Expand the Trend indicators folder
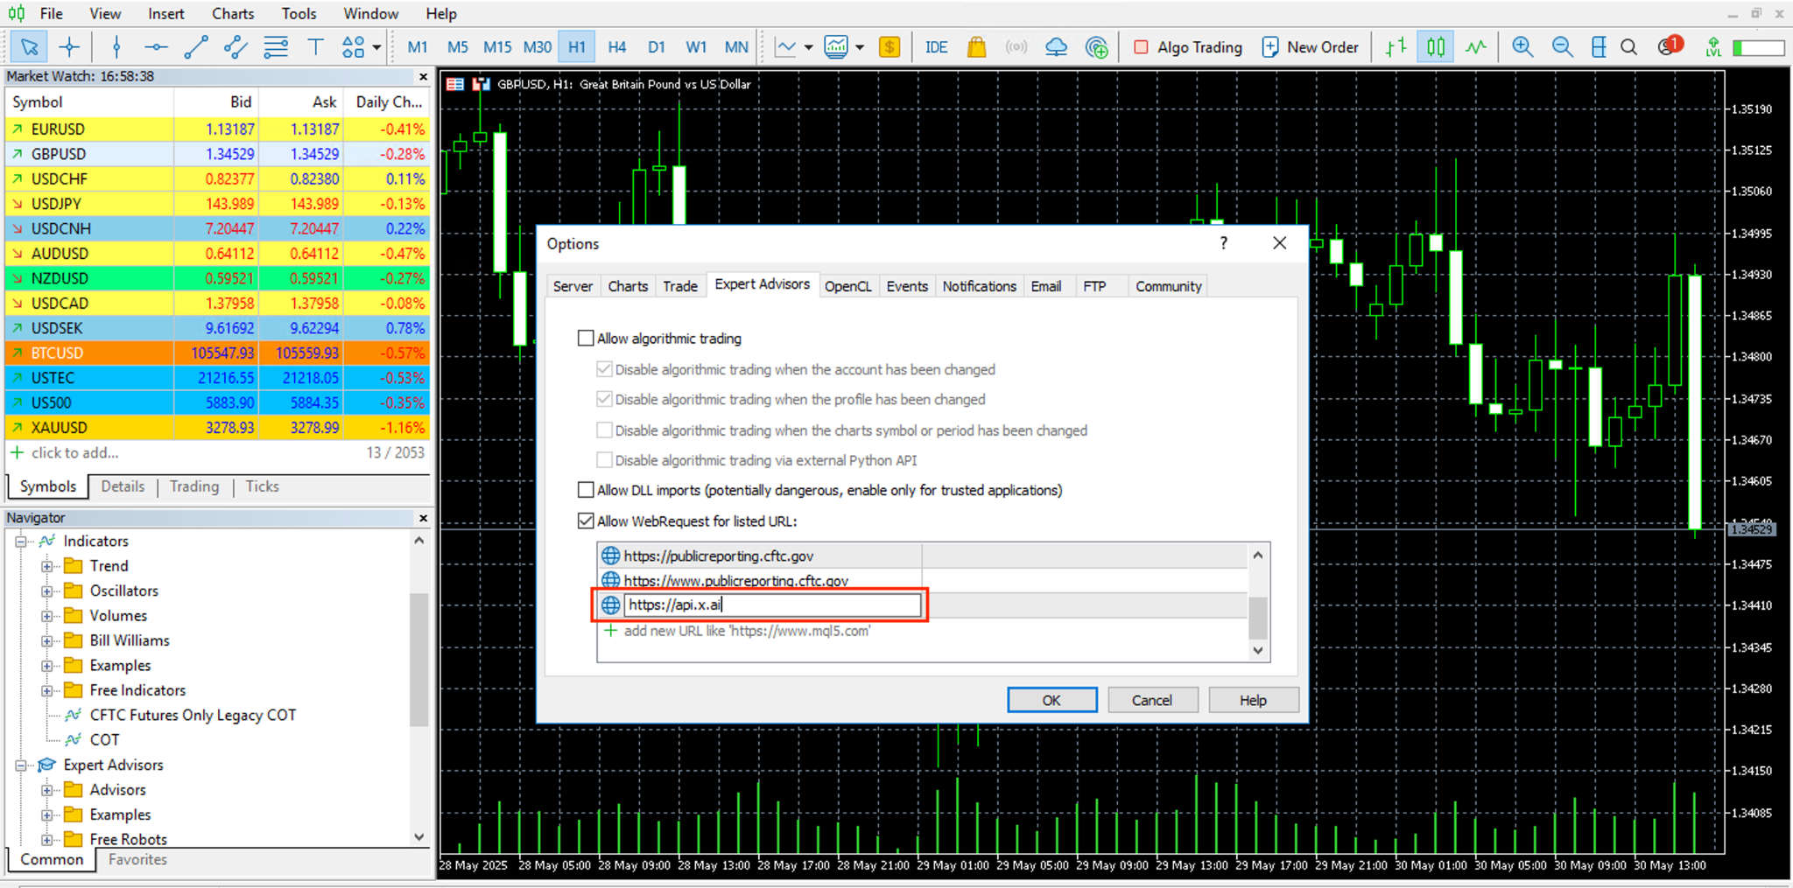1793x888 pixels. [x=47, y=566]
